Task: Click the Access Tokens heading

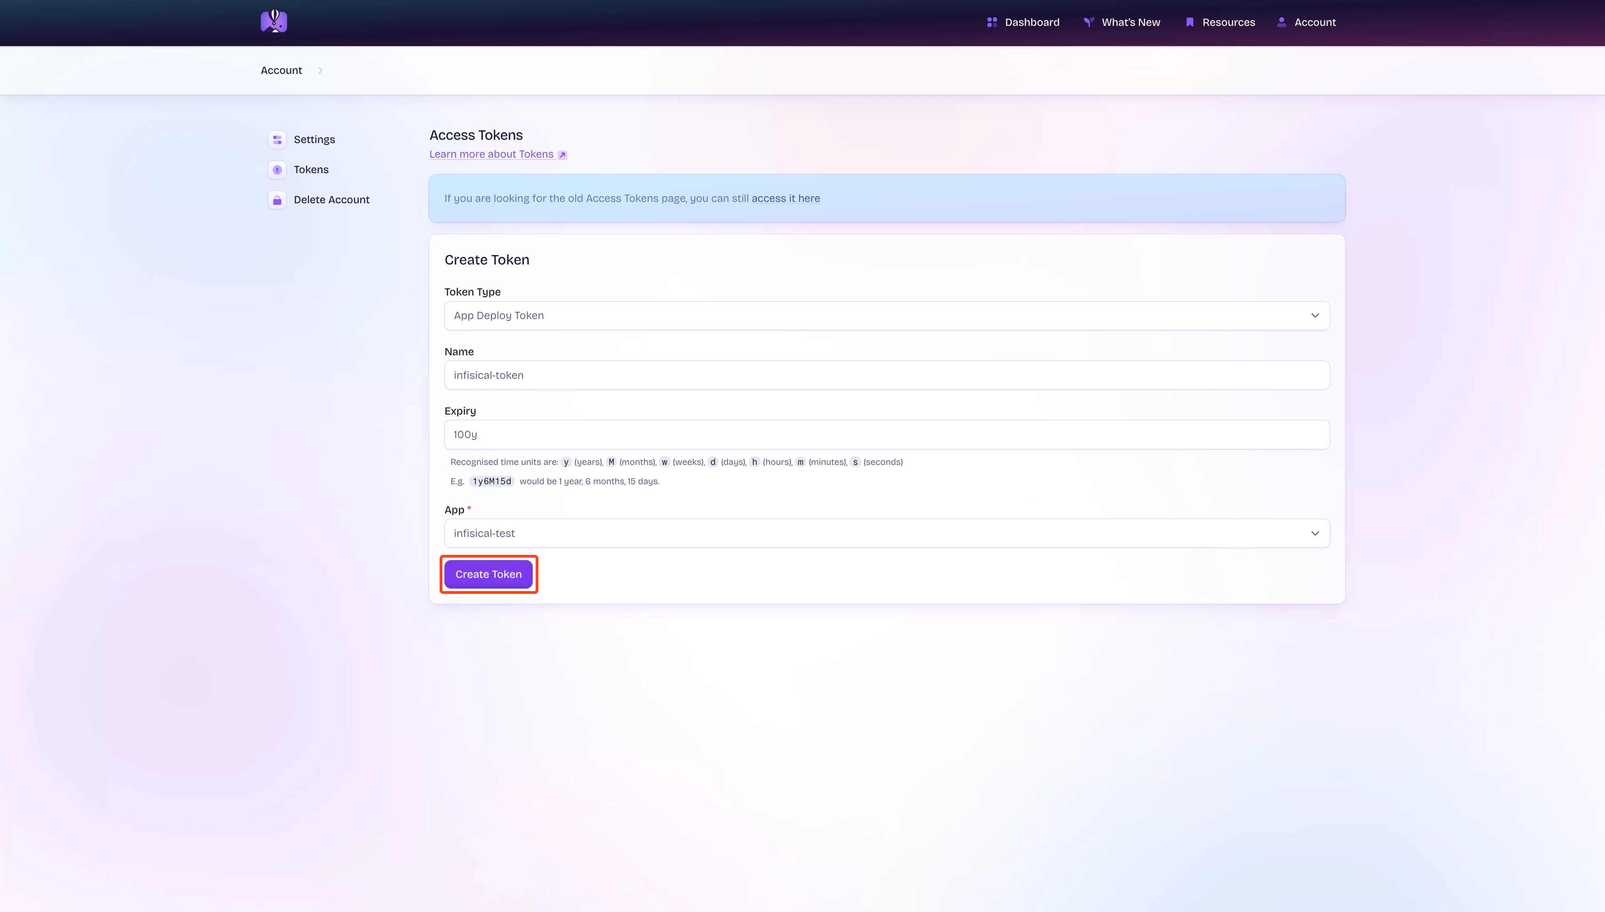Action: point(476,136)
